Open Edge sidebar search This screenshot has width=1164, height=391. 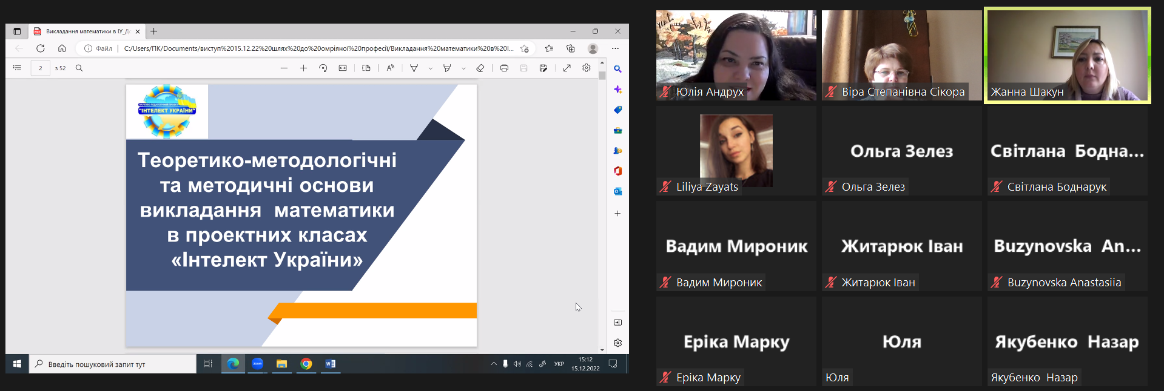617,69
